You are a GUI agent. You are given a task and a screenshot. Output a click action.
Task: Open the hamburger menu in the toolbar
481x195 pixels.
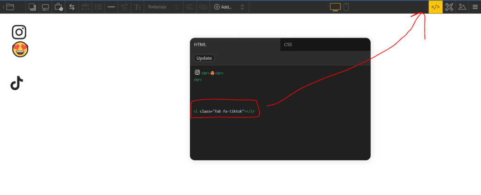coord(475,7)
